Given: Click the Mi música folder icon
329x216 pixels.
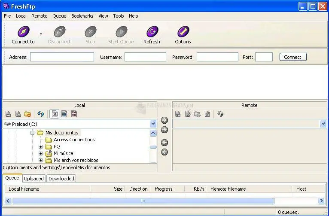Looking at the screenshot, I should tap(49, 153).
